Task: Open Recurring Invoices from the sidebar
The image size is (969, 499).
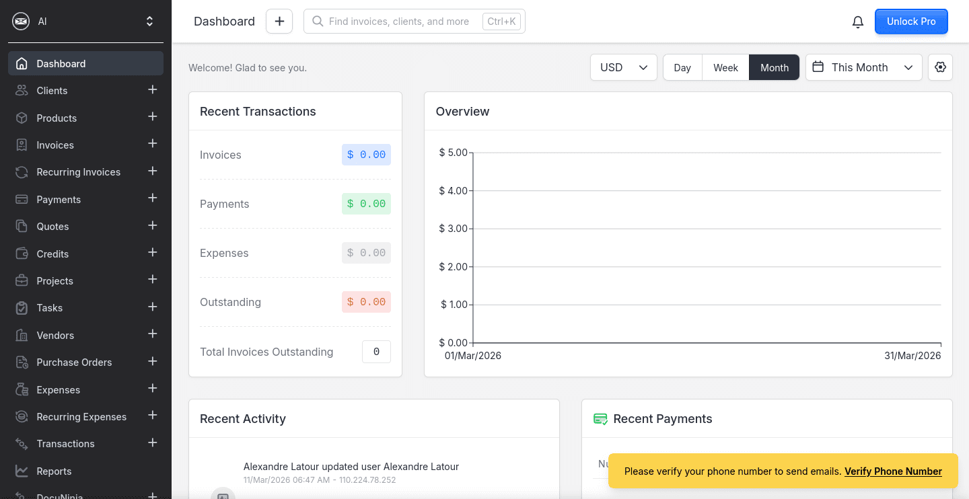Action: click(78, 172)
